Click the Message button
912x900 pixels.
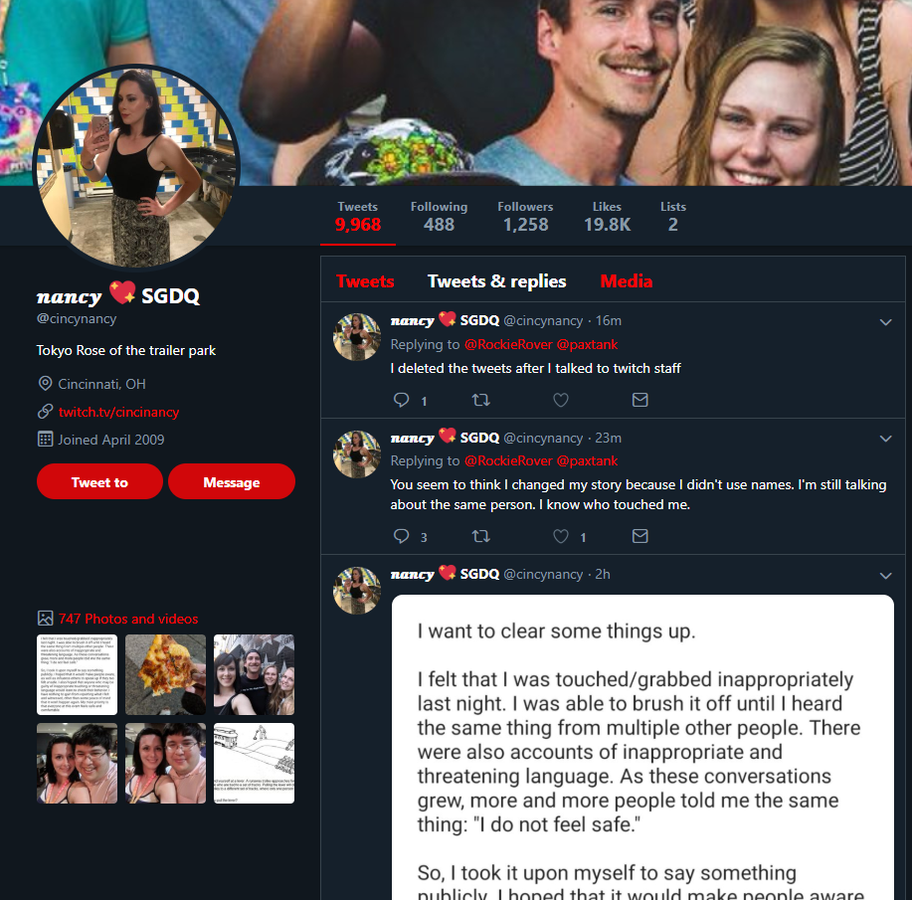tap(232, 481)
